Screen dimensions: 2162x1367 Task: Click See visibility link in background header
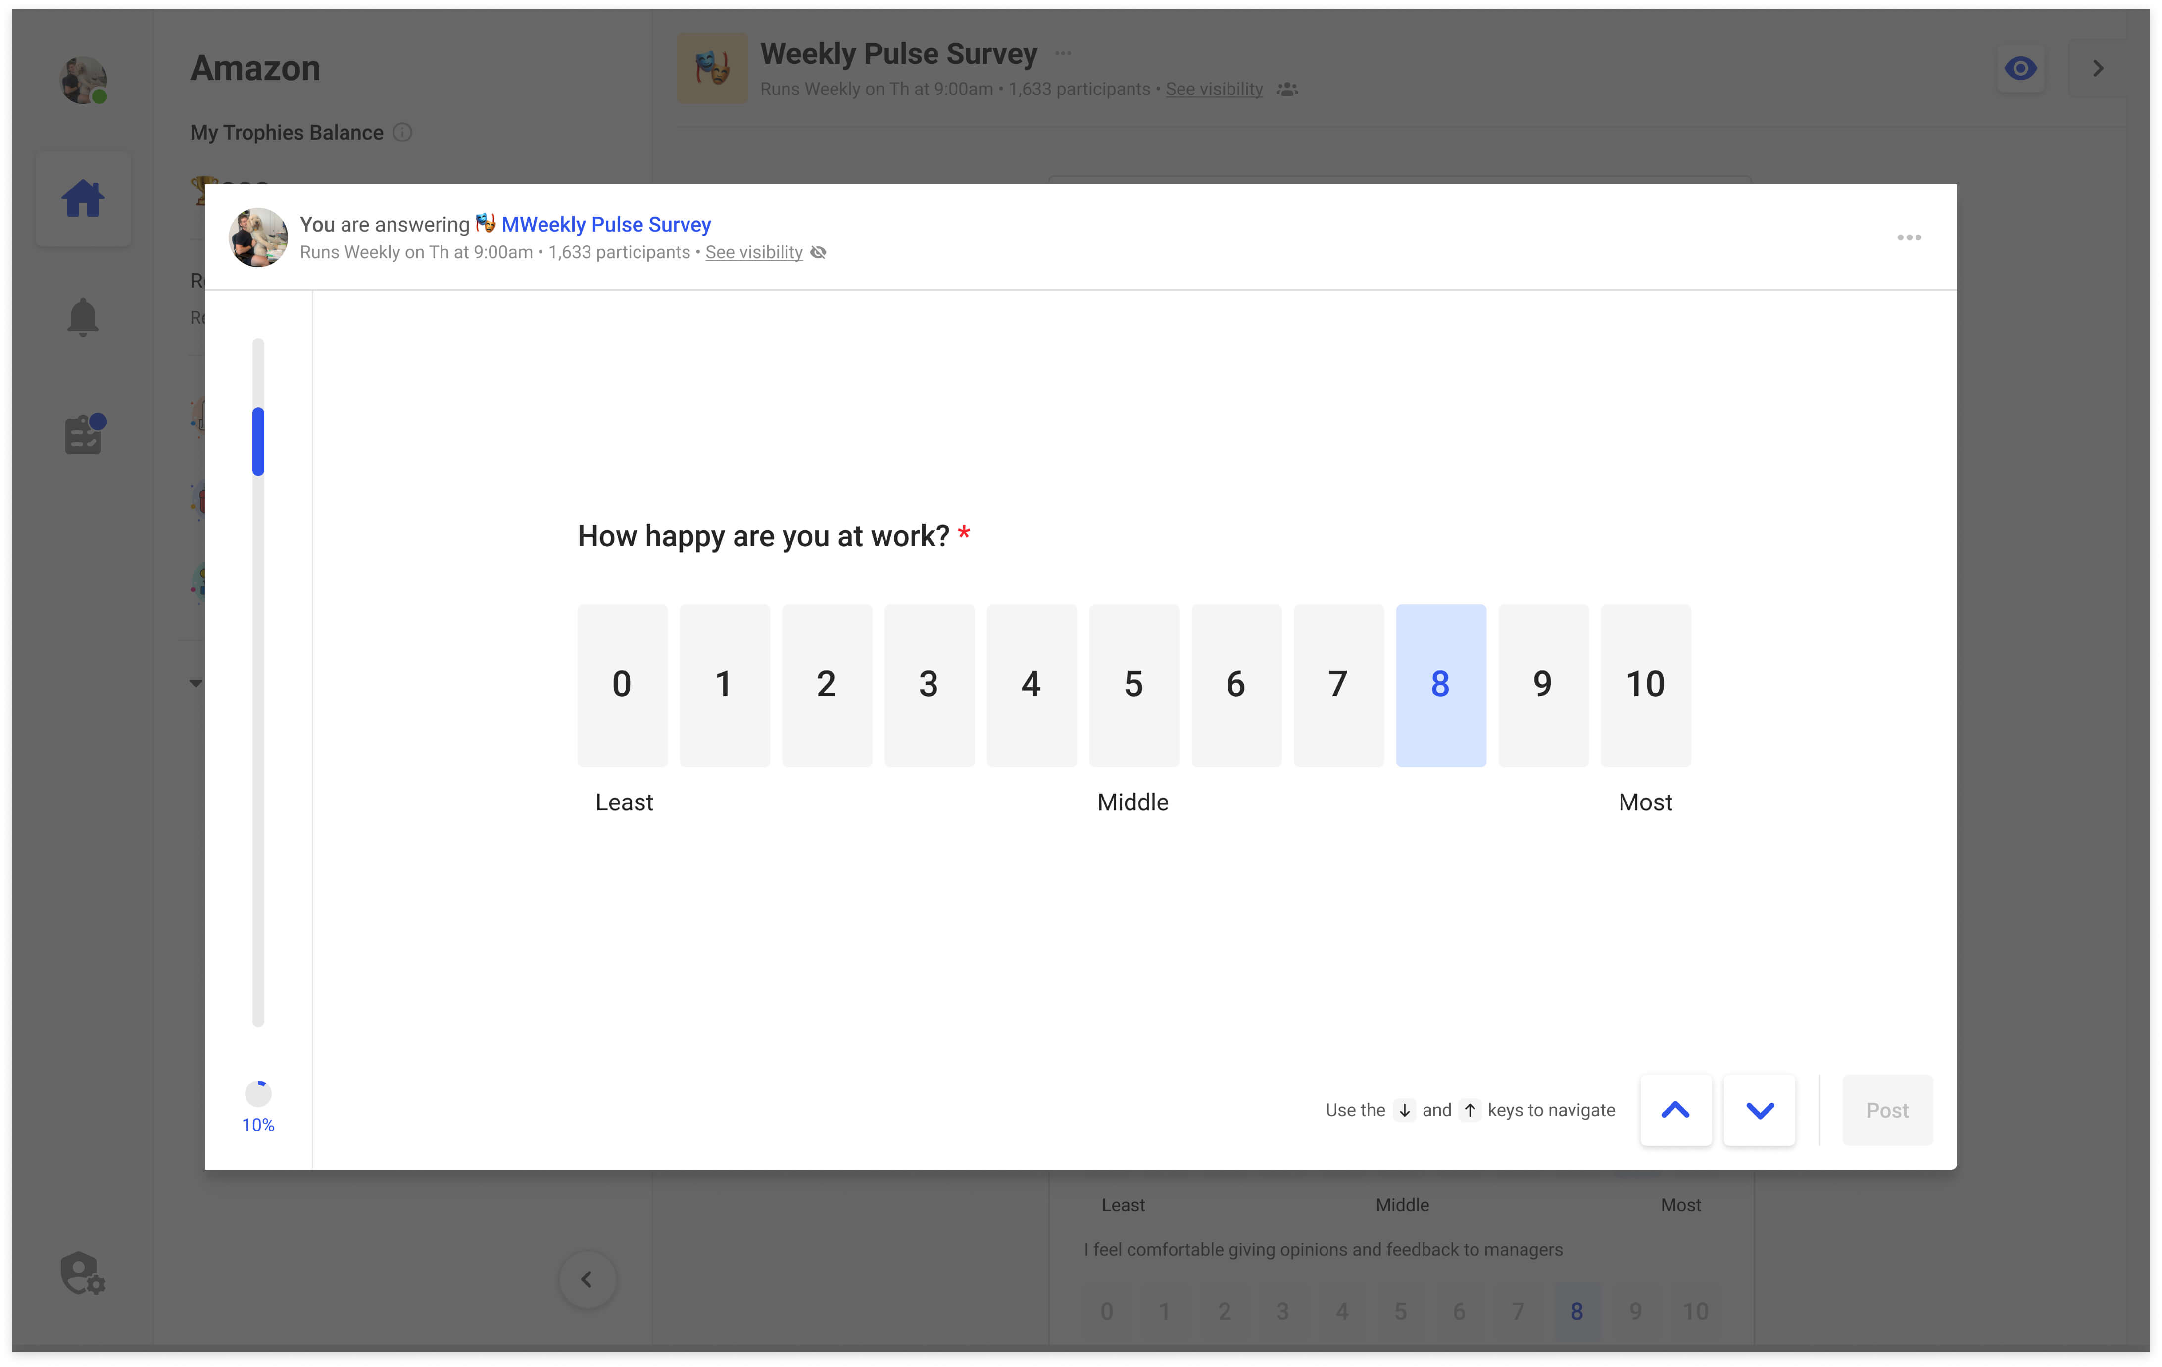click(x=1214, y=90)
